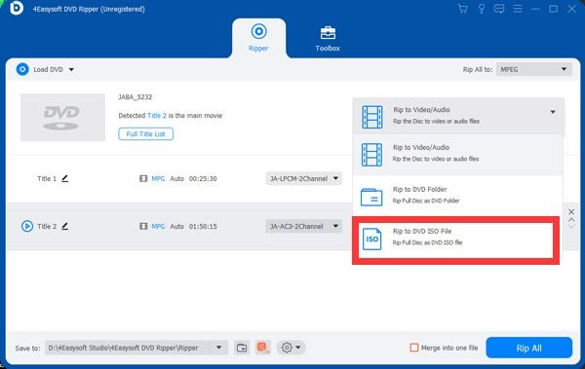Click Title 2 duration 01:50:15
The width and height of the screenshot is (585, 369).
(x=203, y=226)
